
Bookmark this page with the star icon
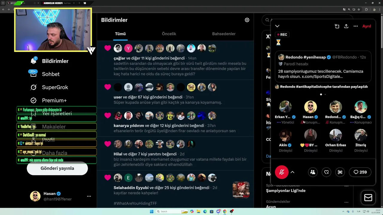click(359, 10)
